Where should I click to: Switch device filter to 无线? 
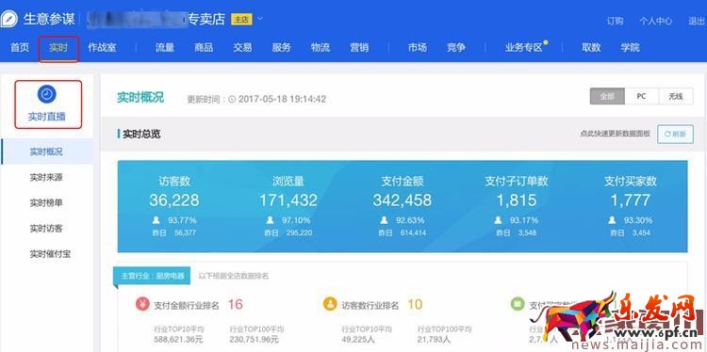click(676, 96)
